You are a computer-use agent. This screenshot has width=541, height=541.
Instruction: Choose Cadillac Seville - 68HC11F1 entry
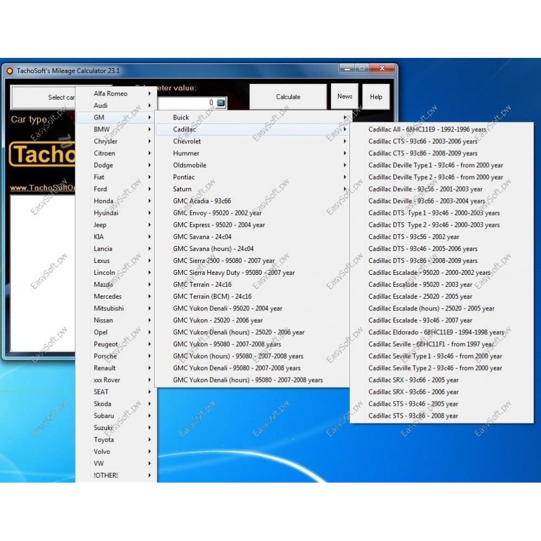[441, 344]
